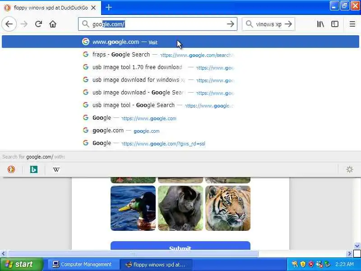Open the hamburger menu
361x271 pixels.
(352, 24)
